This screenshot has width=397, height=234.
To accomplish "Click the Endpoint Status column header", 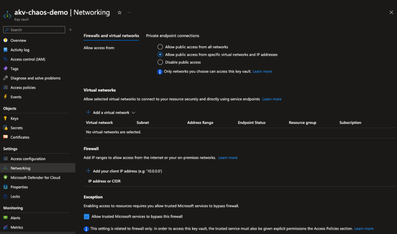I will (252, 122).
